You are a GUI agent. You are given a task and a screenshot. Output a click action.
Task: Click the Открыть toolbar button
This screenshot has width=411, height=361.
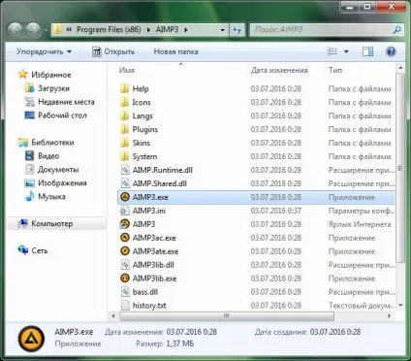[x=113, y=51]
